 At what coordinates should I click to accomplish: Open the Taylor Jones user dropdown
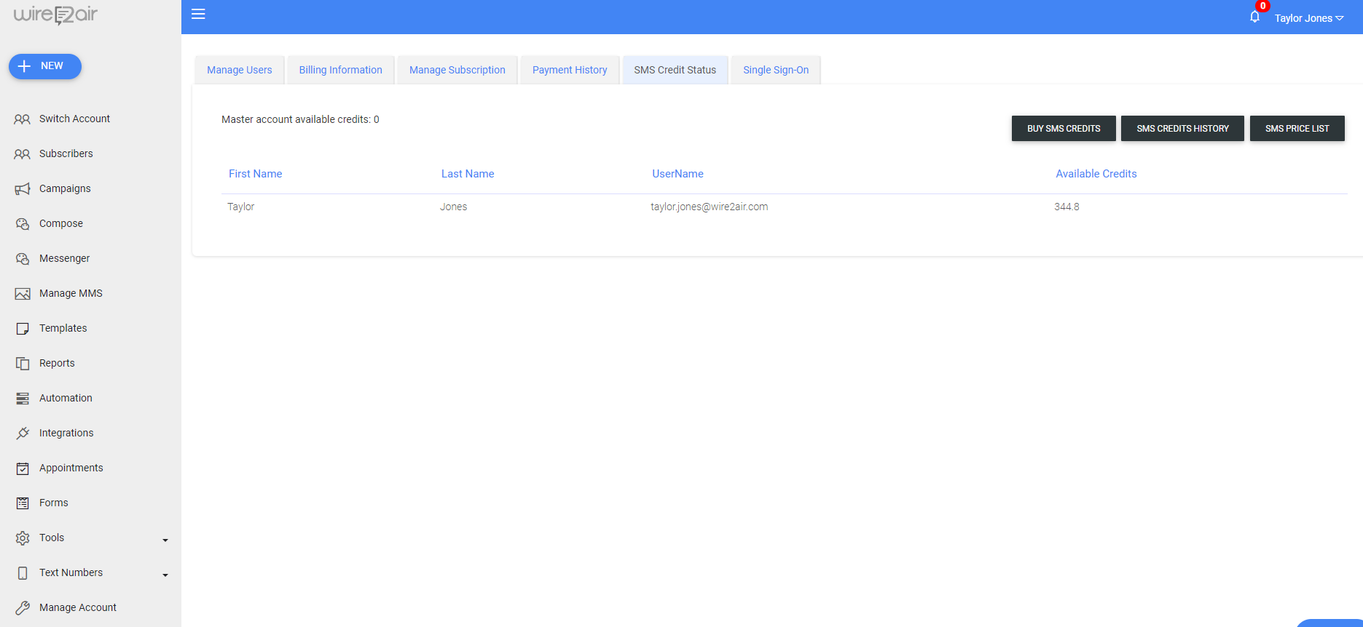point(1308,18)
